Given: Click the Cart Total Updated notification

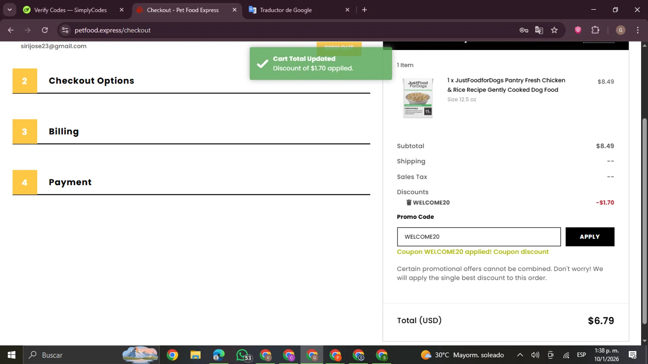Looking at the screenshot, I should pyautogui.click(x=321, y=63).
